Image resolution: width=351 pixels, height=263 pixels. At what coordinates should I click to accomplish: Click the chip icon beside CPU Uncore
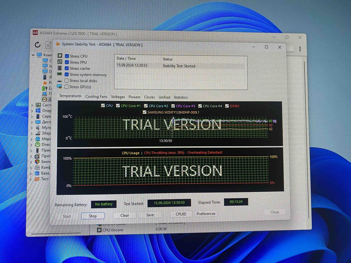(x=99, y=230)
